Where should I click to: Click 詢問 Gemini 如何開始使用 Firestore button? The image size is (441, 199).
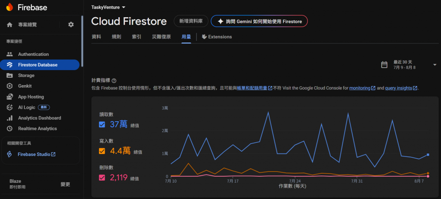[259, 21]
